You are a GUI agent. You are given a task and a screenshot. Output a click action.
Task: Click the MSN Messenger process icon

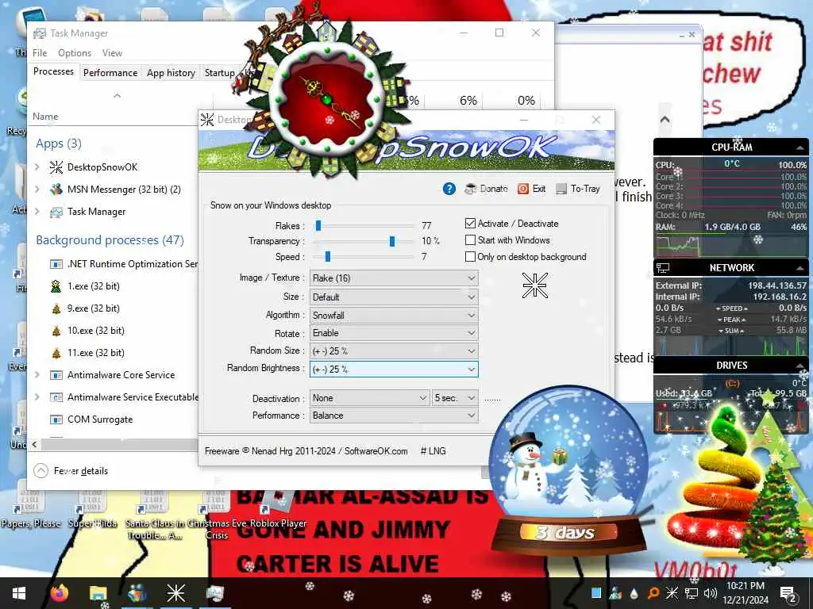pos(56,190)
